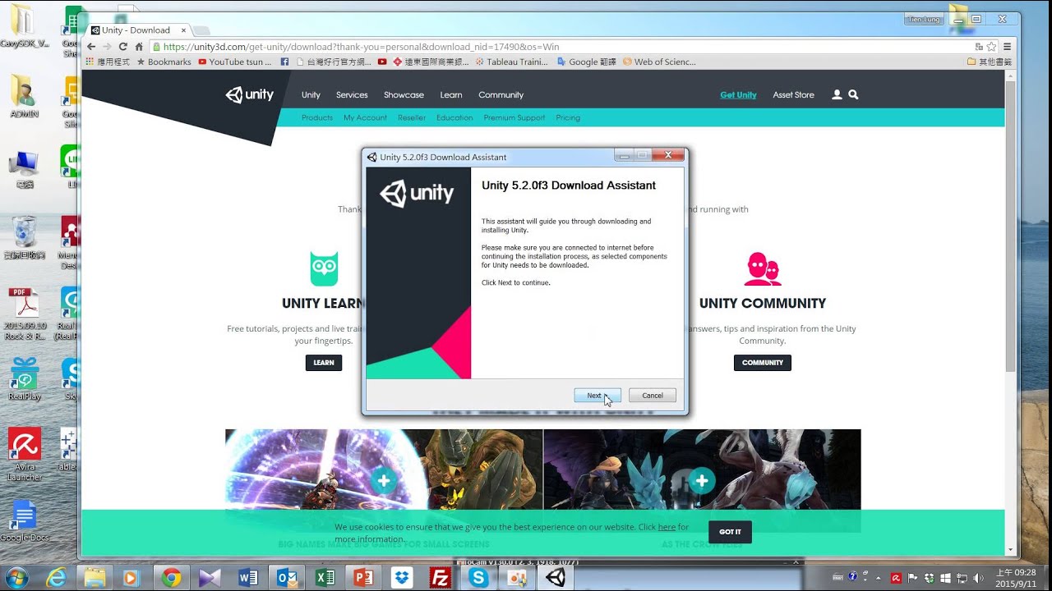
Task: Open the Tableau Traini... bookmark
Action: tap(511, 62)
